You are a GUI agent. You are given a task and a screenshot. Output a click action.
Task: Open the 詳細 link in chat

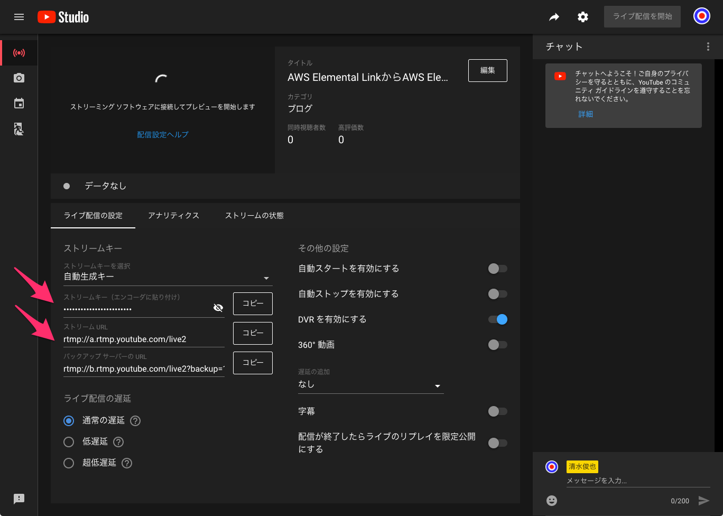tap(586, 114)
